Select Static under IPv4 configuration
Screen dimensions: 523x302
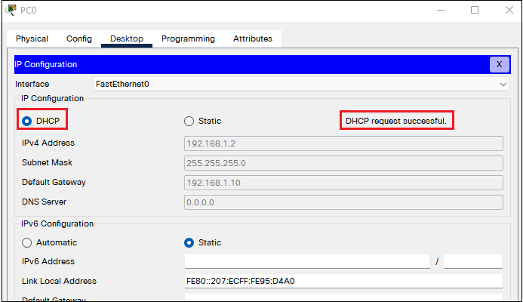pos(189,121)
